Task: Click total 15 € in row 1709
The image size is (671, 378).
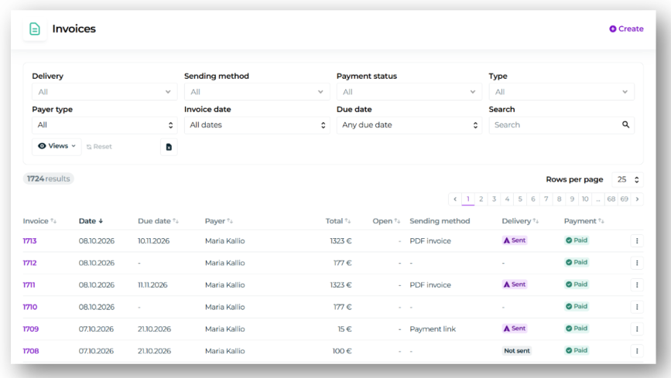Action: pos(344,329)
